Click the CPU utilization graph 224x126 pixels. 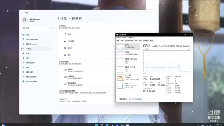[167, 61]
